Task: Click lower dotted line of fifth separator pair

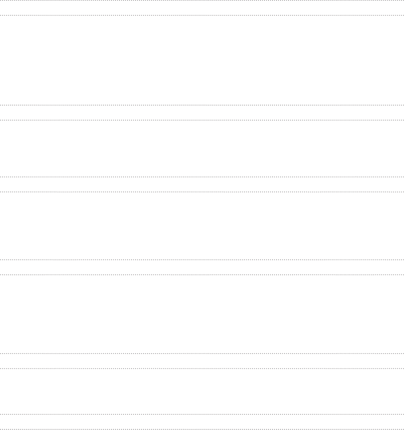Action: 202,369
